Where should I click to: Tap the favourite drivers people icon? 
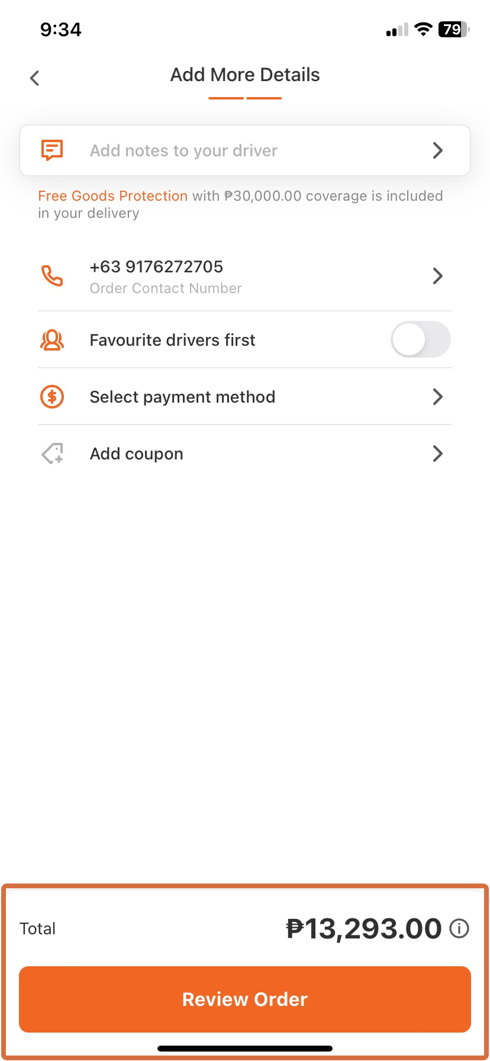(52, 340)
